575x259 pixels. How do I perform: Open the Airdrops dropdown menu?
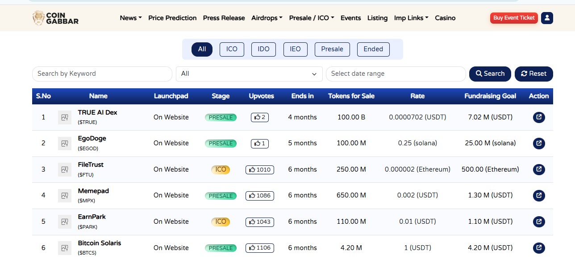tap(266, 18)
